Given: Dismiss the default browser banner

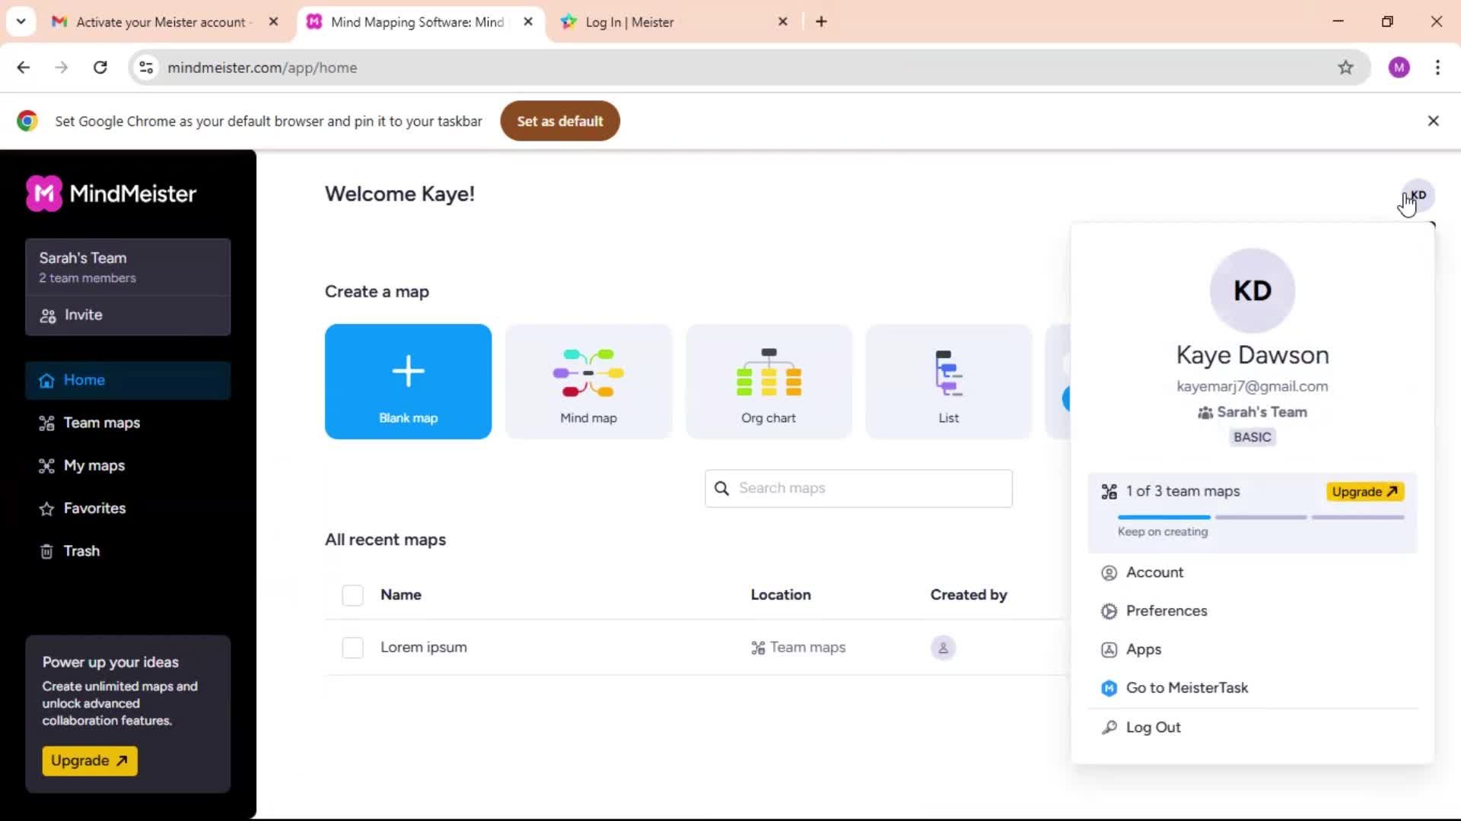Looking at the screenshot, I should point(1434,121).
